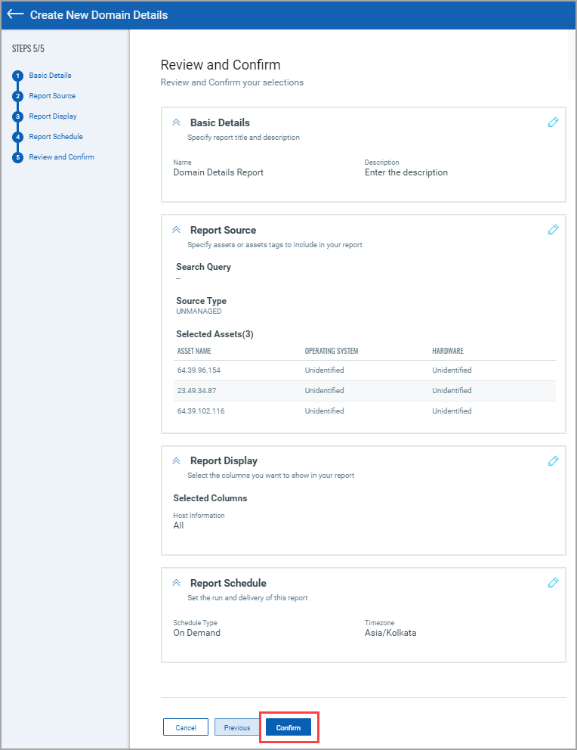Open Basic Details step in sidebar
577x750 pixels.
pos(50,76)
